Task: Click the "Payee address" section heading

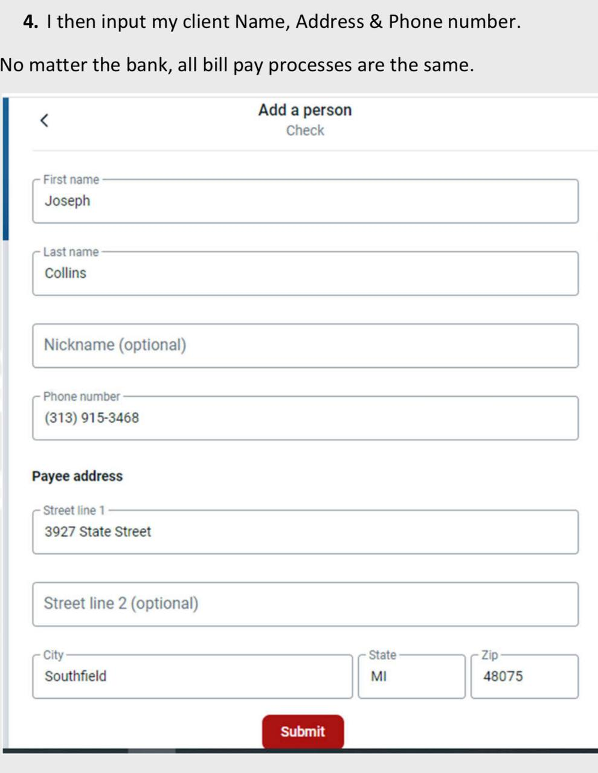Action: click(x=77, y=476)
